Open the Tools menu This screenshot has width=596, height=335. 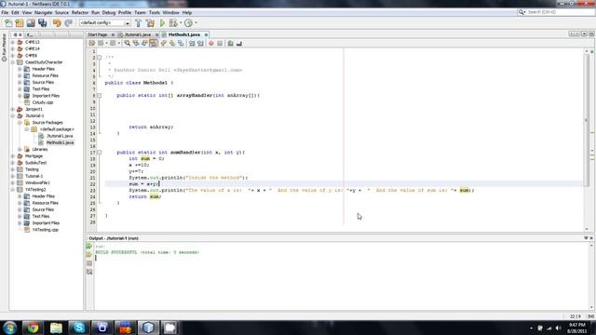(x=155, y=12)
